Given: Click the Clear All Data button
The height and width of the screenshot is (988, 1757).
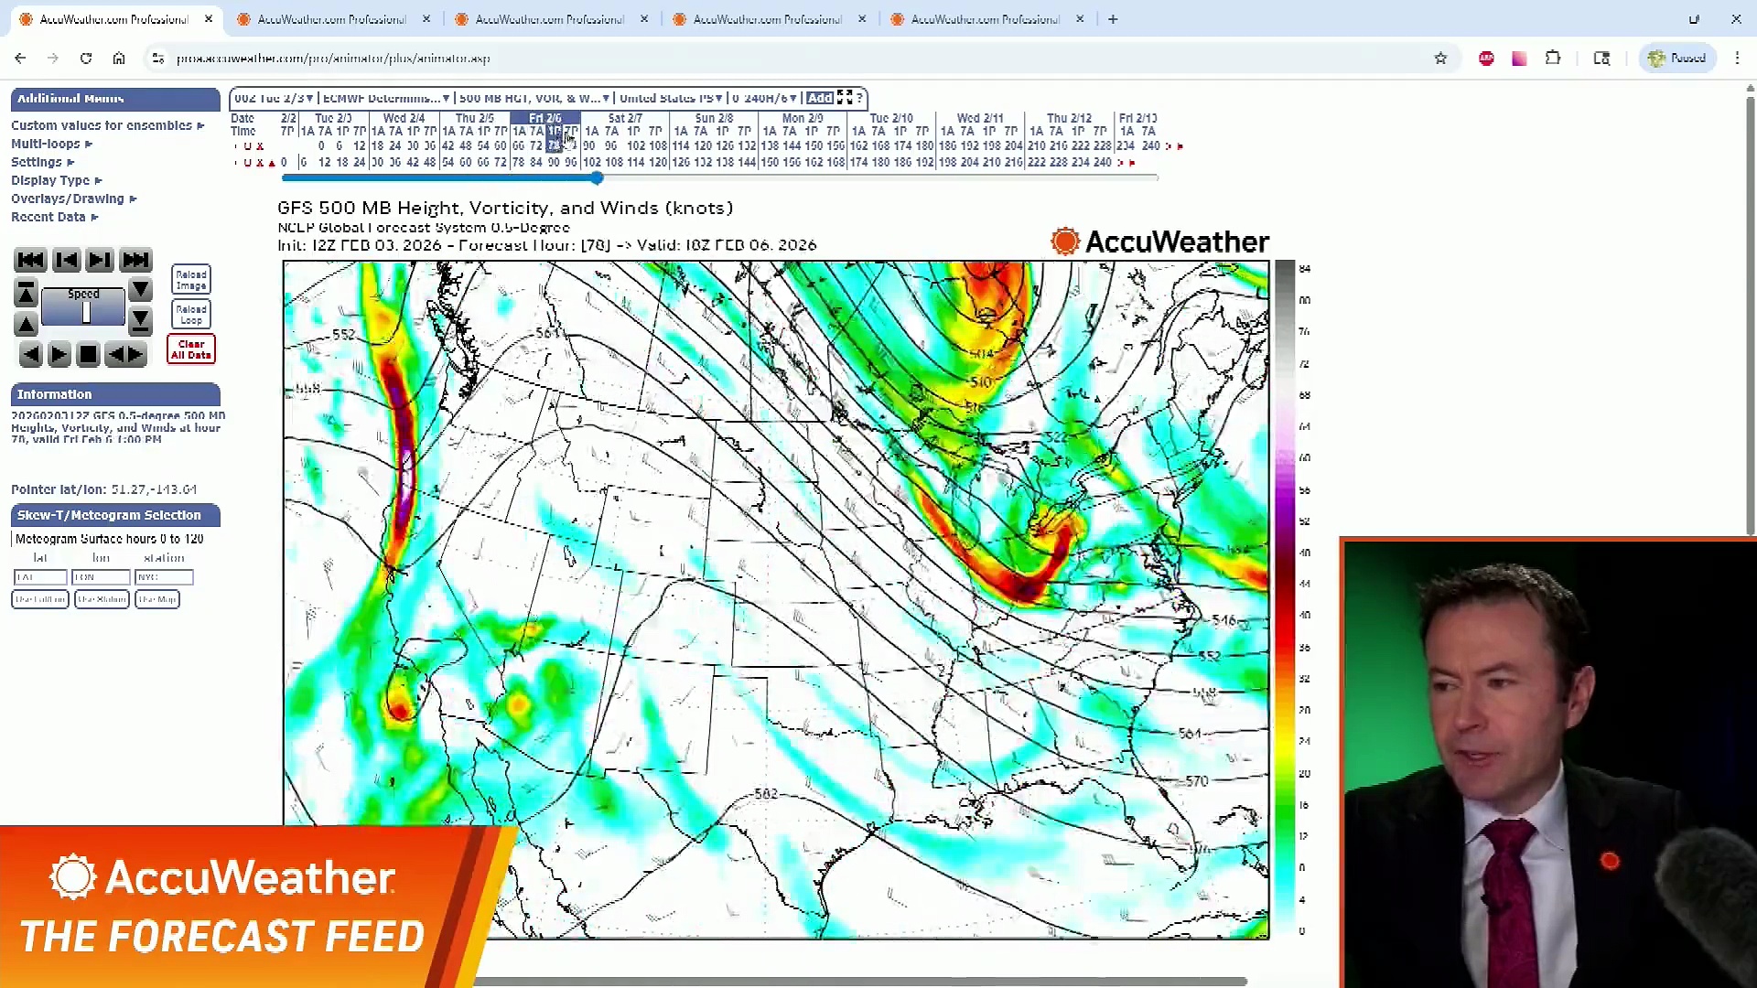Looking at the screenshot, I should [191, 349].
